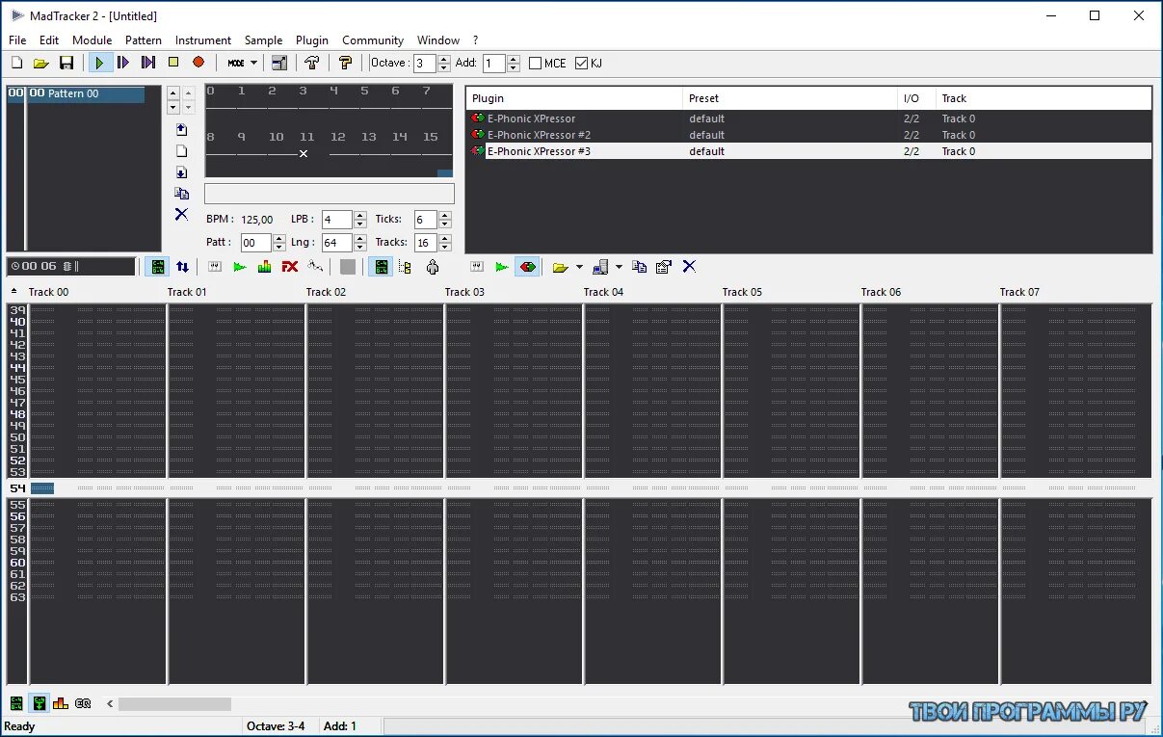Open a module with the folder icon
The width and height of the screenshot is (1163, 737).
(40, 62)
